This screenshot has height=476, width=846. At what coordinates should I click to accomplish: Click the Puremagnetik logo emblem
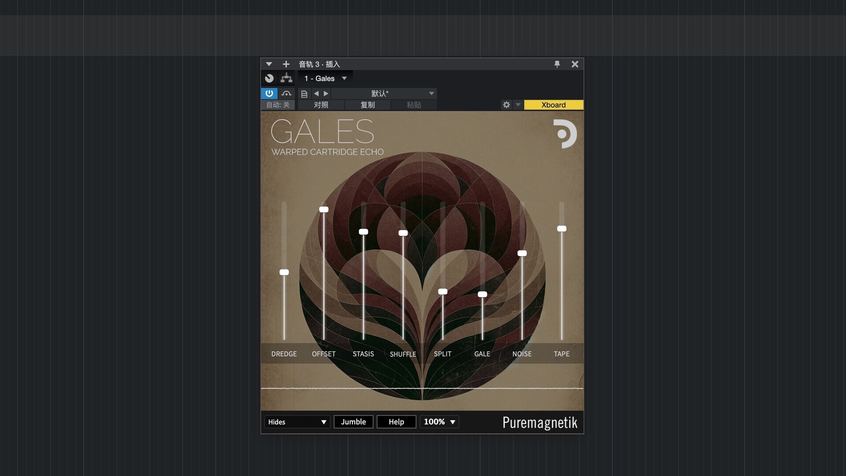coord(565,134)
